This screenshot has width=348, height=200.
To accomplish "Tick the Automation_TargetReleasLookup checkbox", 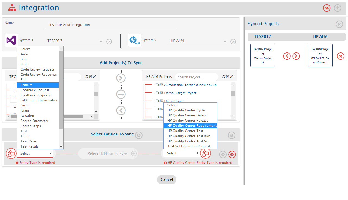I will click(x=157, y=85).
